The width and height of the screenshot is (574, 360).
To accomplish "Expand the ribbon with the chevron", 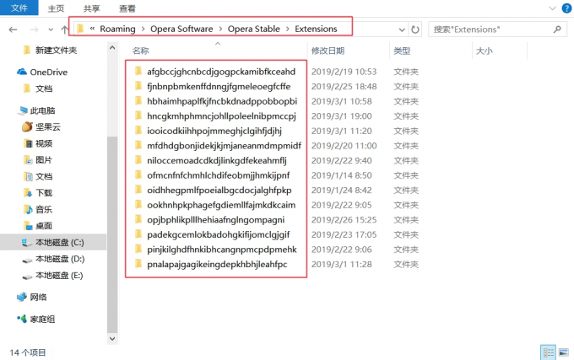I will point(552,8).
